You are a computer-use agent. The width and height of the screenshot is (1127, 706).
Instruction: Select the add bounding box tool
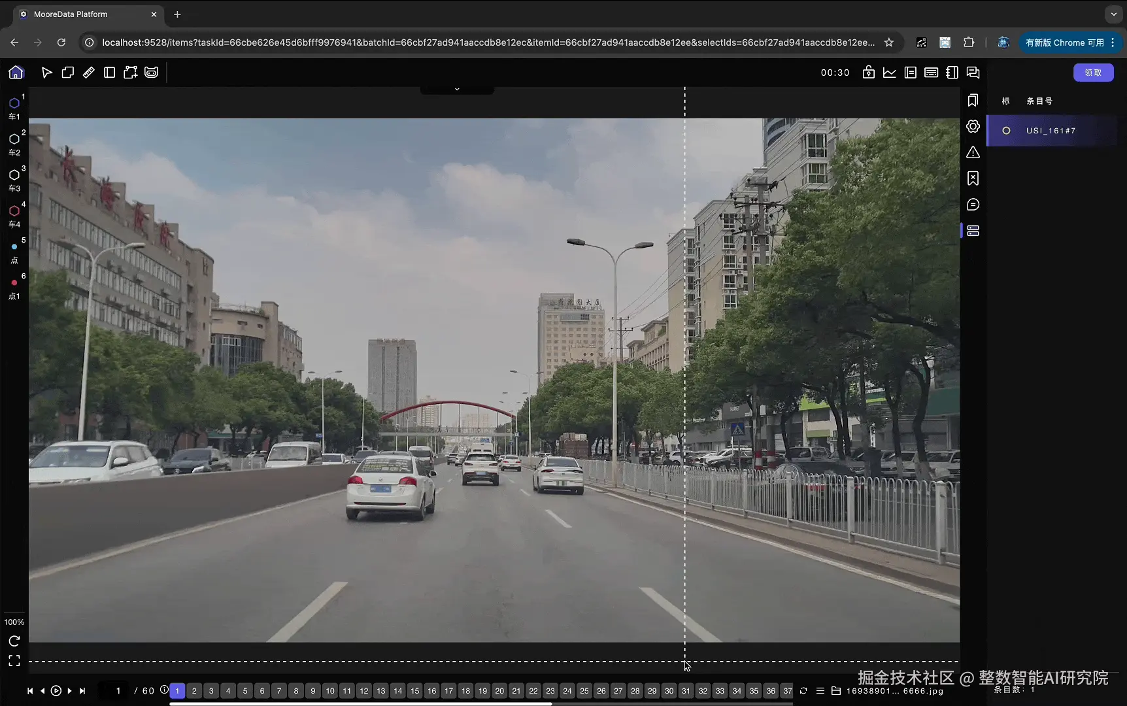point(131,73)
